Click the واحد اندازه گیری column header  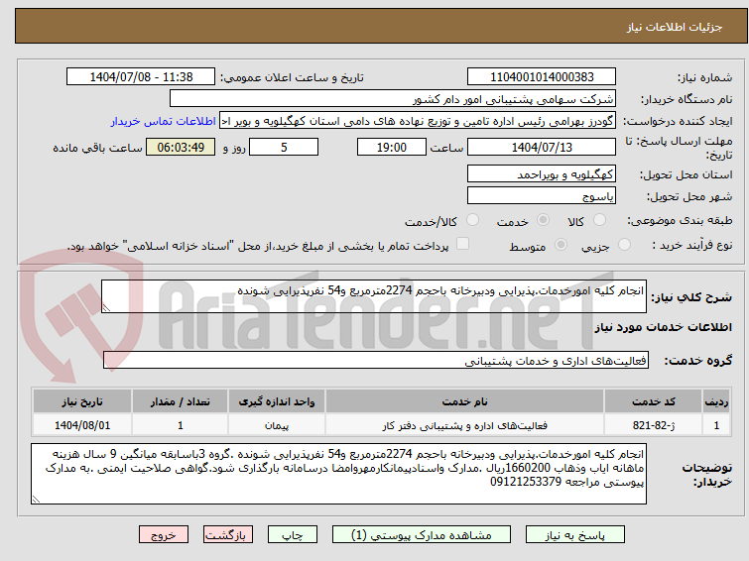coord(277,401)
